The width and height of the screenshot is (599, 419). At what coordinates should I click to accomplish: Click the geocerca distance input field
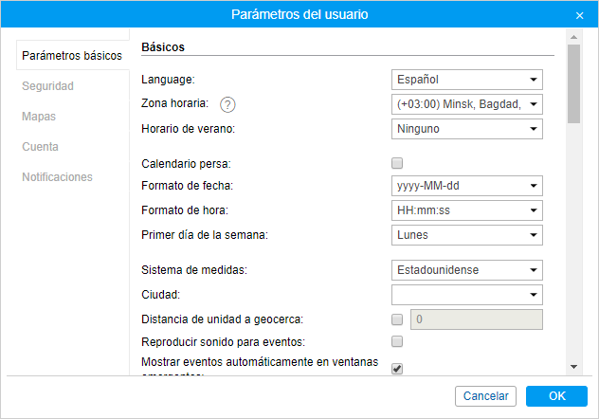(476, 319)
